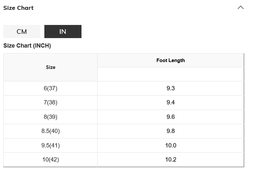Collapse the Size Chart section chevron
Image resolution: width=253 pixels, height=174 pixels.
coord(241,8)
